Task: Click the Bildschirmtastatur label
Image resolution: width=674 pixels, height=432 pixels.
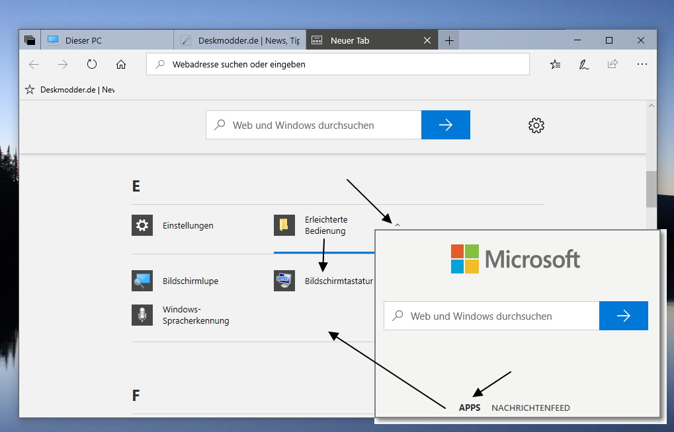Action: coord(339,281)
